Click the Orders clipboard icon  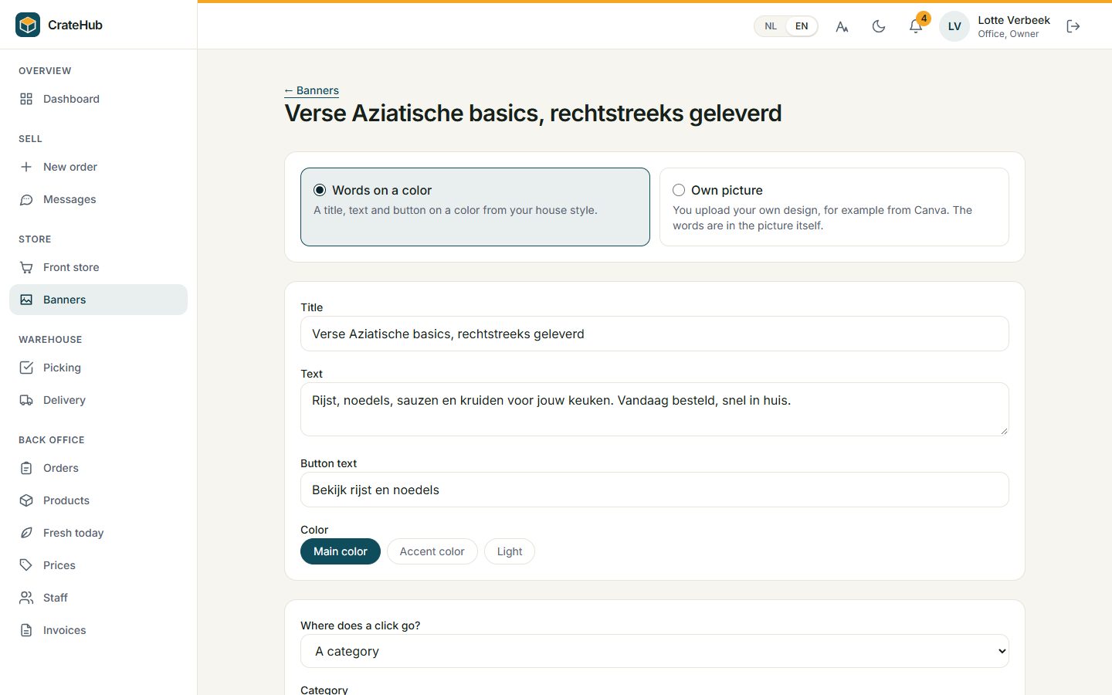point(26,468)
